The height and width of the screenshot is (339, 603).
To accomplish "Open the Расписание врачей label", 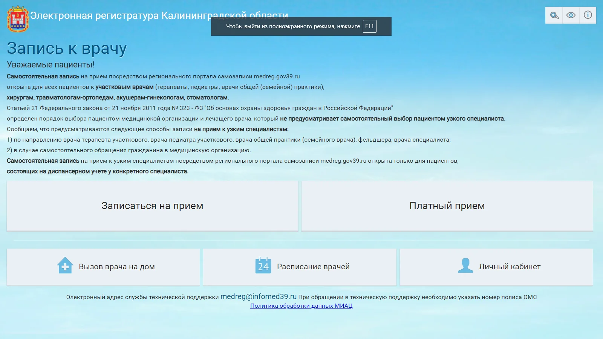I will [313, 267].
